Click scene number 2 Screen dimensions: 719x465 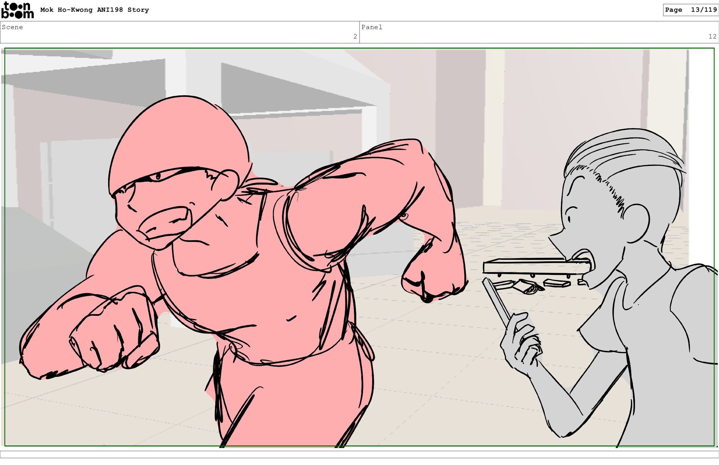355,36
